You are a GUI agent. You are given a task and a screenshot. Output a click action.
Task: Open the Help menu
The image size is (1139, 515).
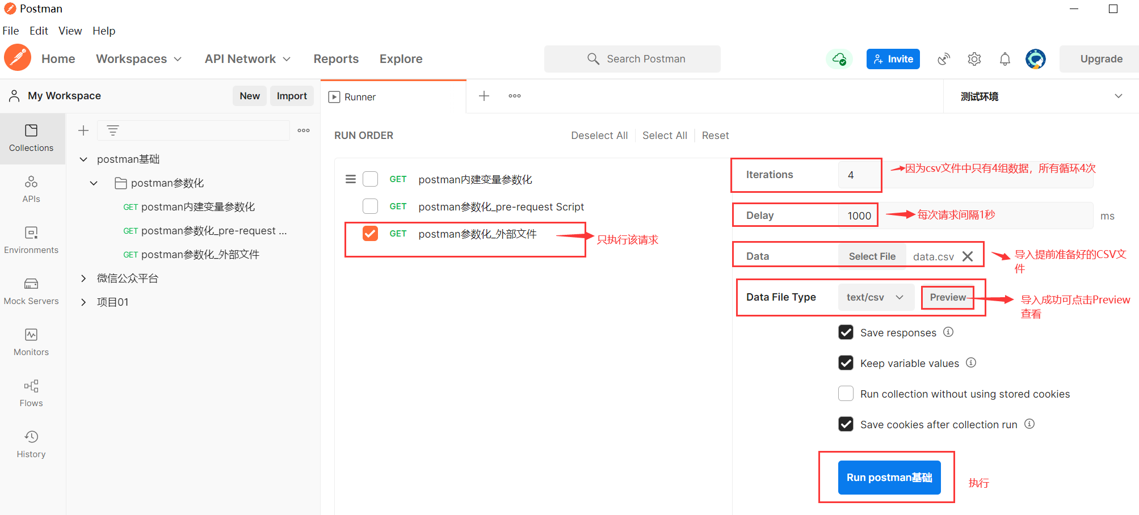(x=104, y=31)
